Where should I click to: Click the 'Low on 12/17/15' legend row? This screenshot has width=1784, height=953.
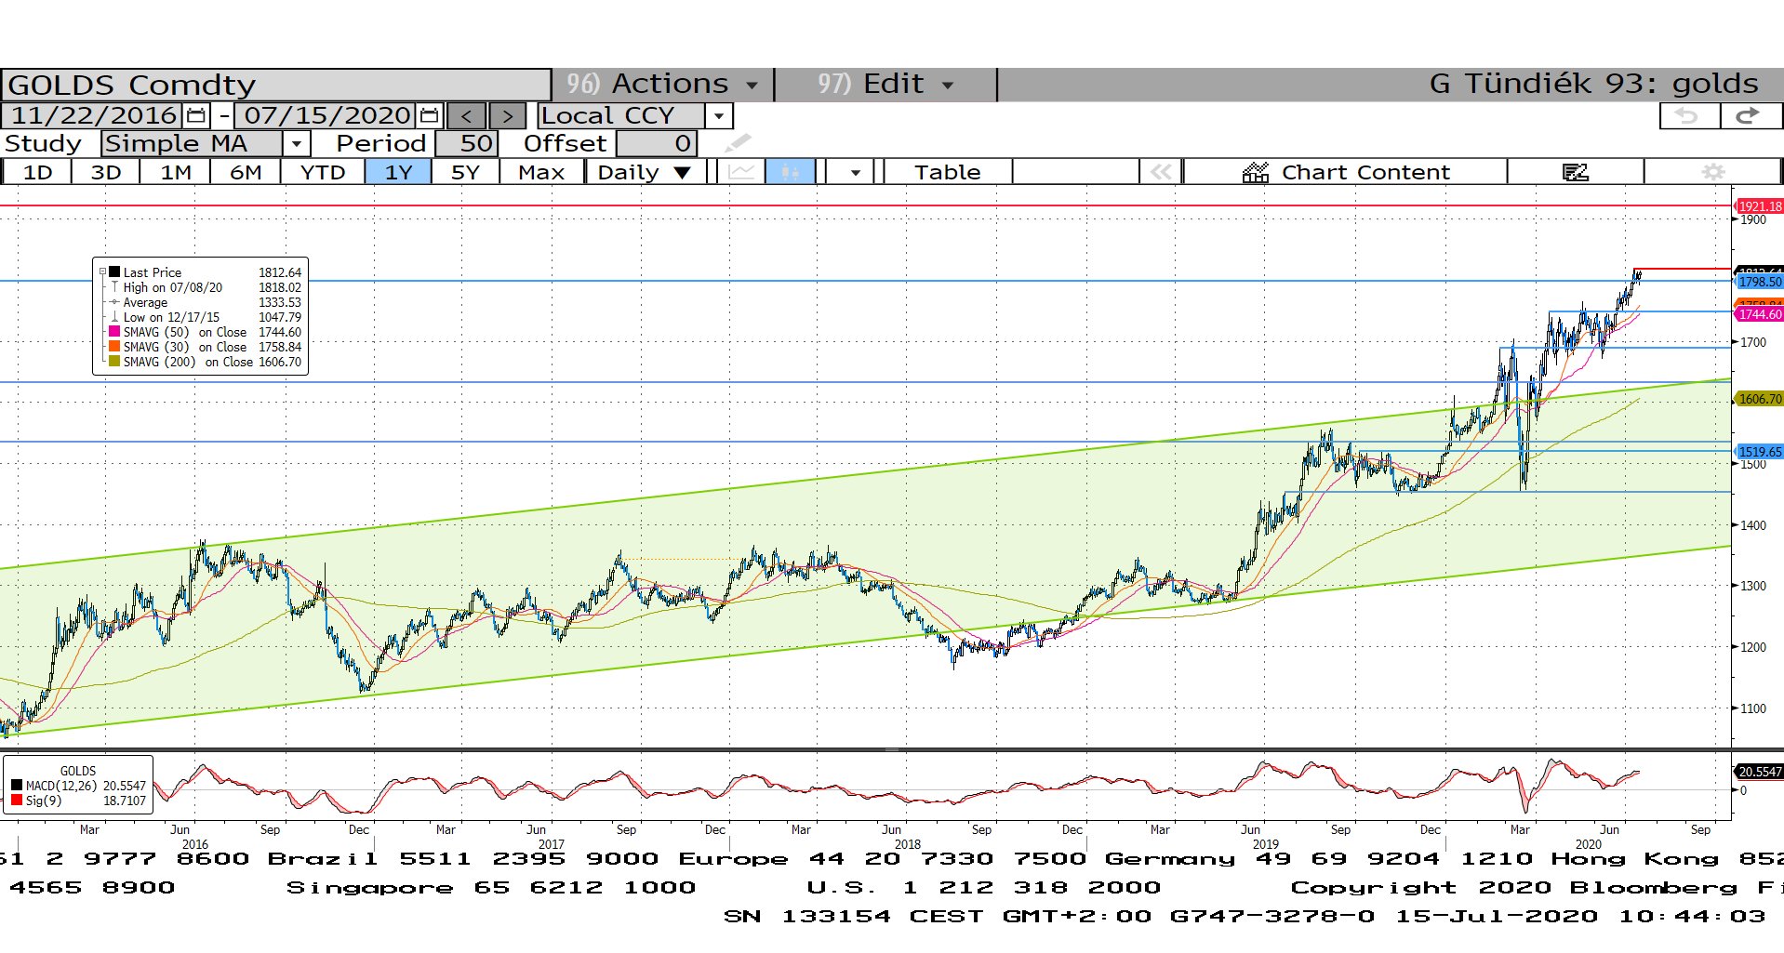[200, 317]
